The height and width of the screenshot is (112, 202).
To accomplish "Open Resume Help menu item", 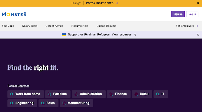I will tap(80, 26).
